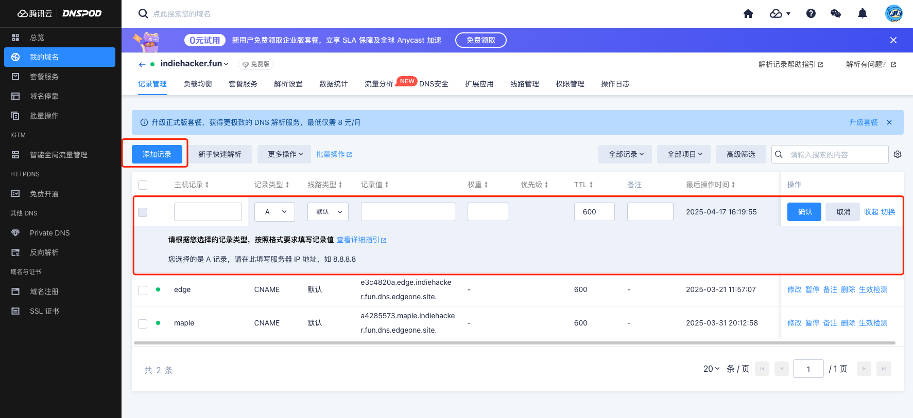This screenshot has width=913, height=418.
Task: Toggle the select-all records checkbox
Action: click(x=143, y=185)
